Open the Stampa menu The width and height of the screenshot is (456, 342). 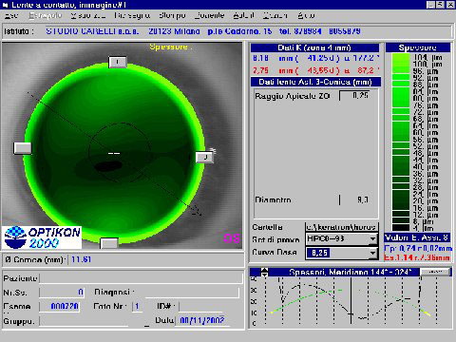172,15
